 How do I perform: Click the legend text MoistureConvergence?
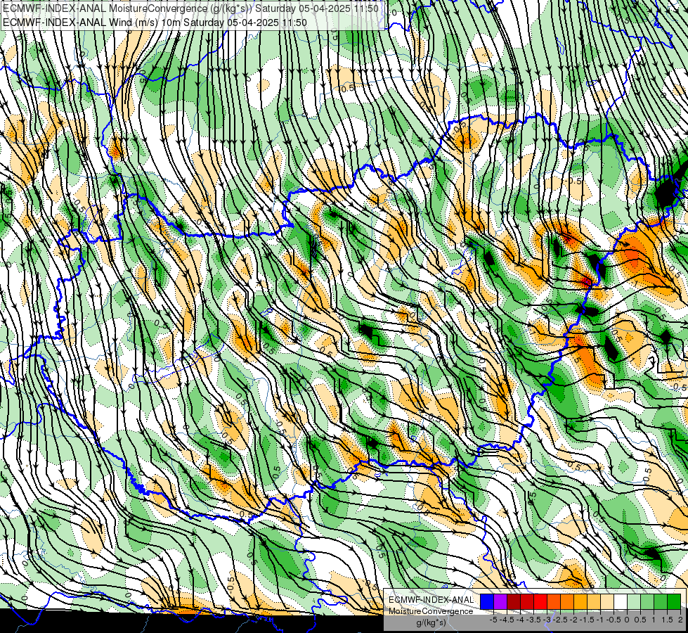[431, 611]
